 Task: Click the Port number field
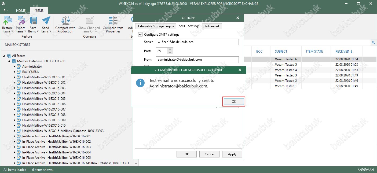click(x=162, y=51)
